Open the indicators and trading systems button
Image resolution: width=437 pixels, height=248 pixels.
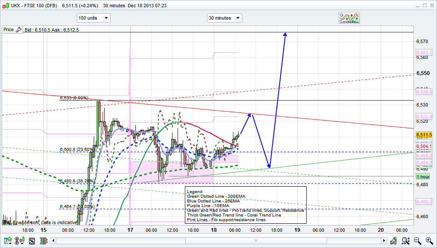pos(349,17)
